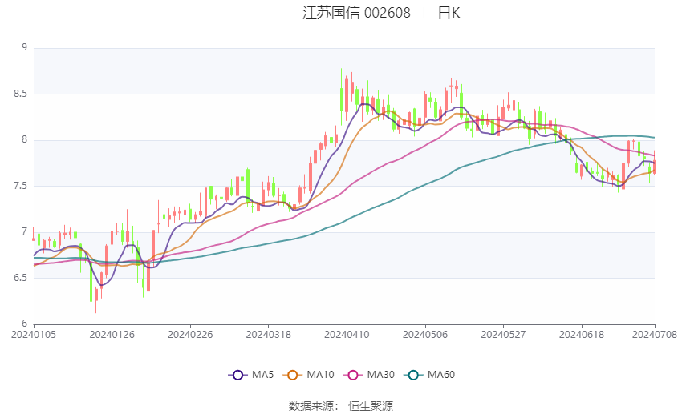Image resolution: width=682 pixels, height=414 pixels.
Task: Select the 20240105 date axis label
Action: (x=34, y=335)
